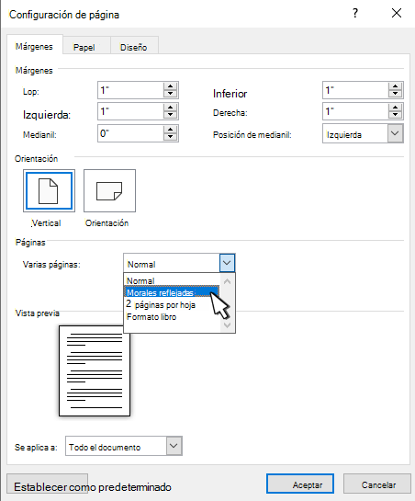Click the Aceptar button
Viewport: 415px width, 501px height.
click(300, 484)
